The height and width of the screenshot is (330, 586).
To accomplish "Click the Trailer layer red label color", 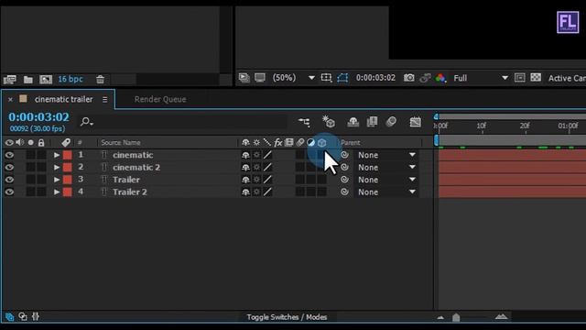I will click(x=67, y=180).
